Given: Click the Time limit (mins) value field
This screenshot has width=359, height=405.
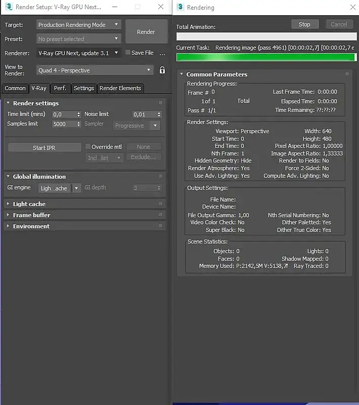Looking at the screenshot, I should (64, 114).
